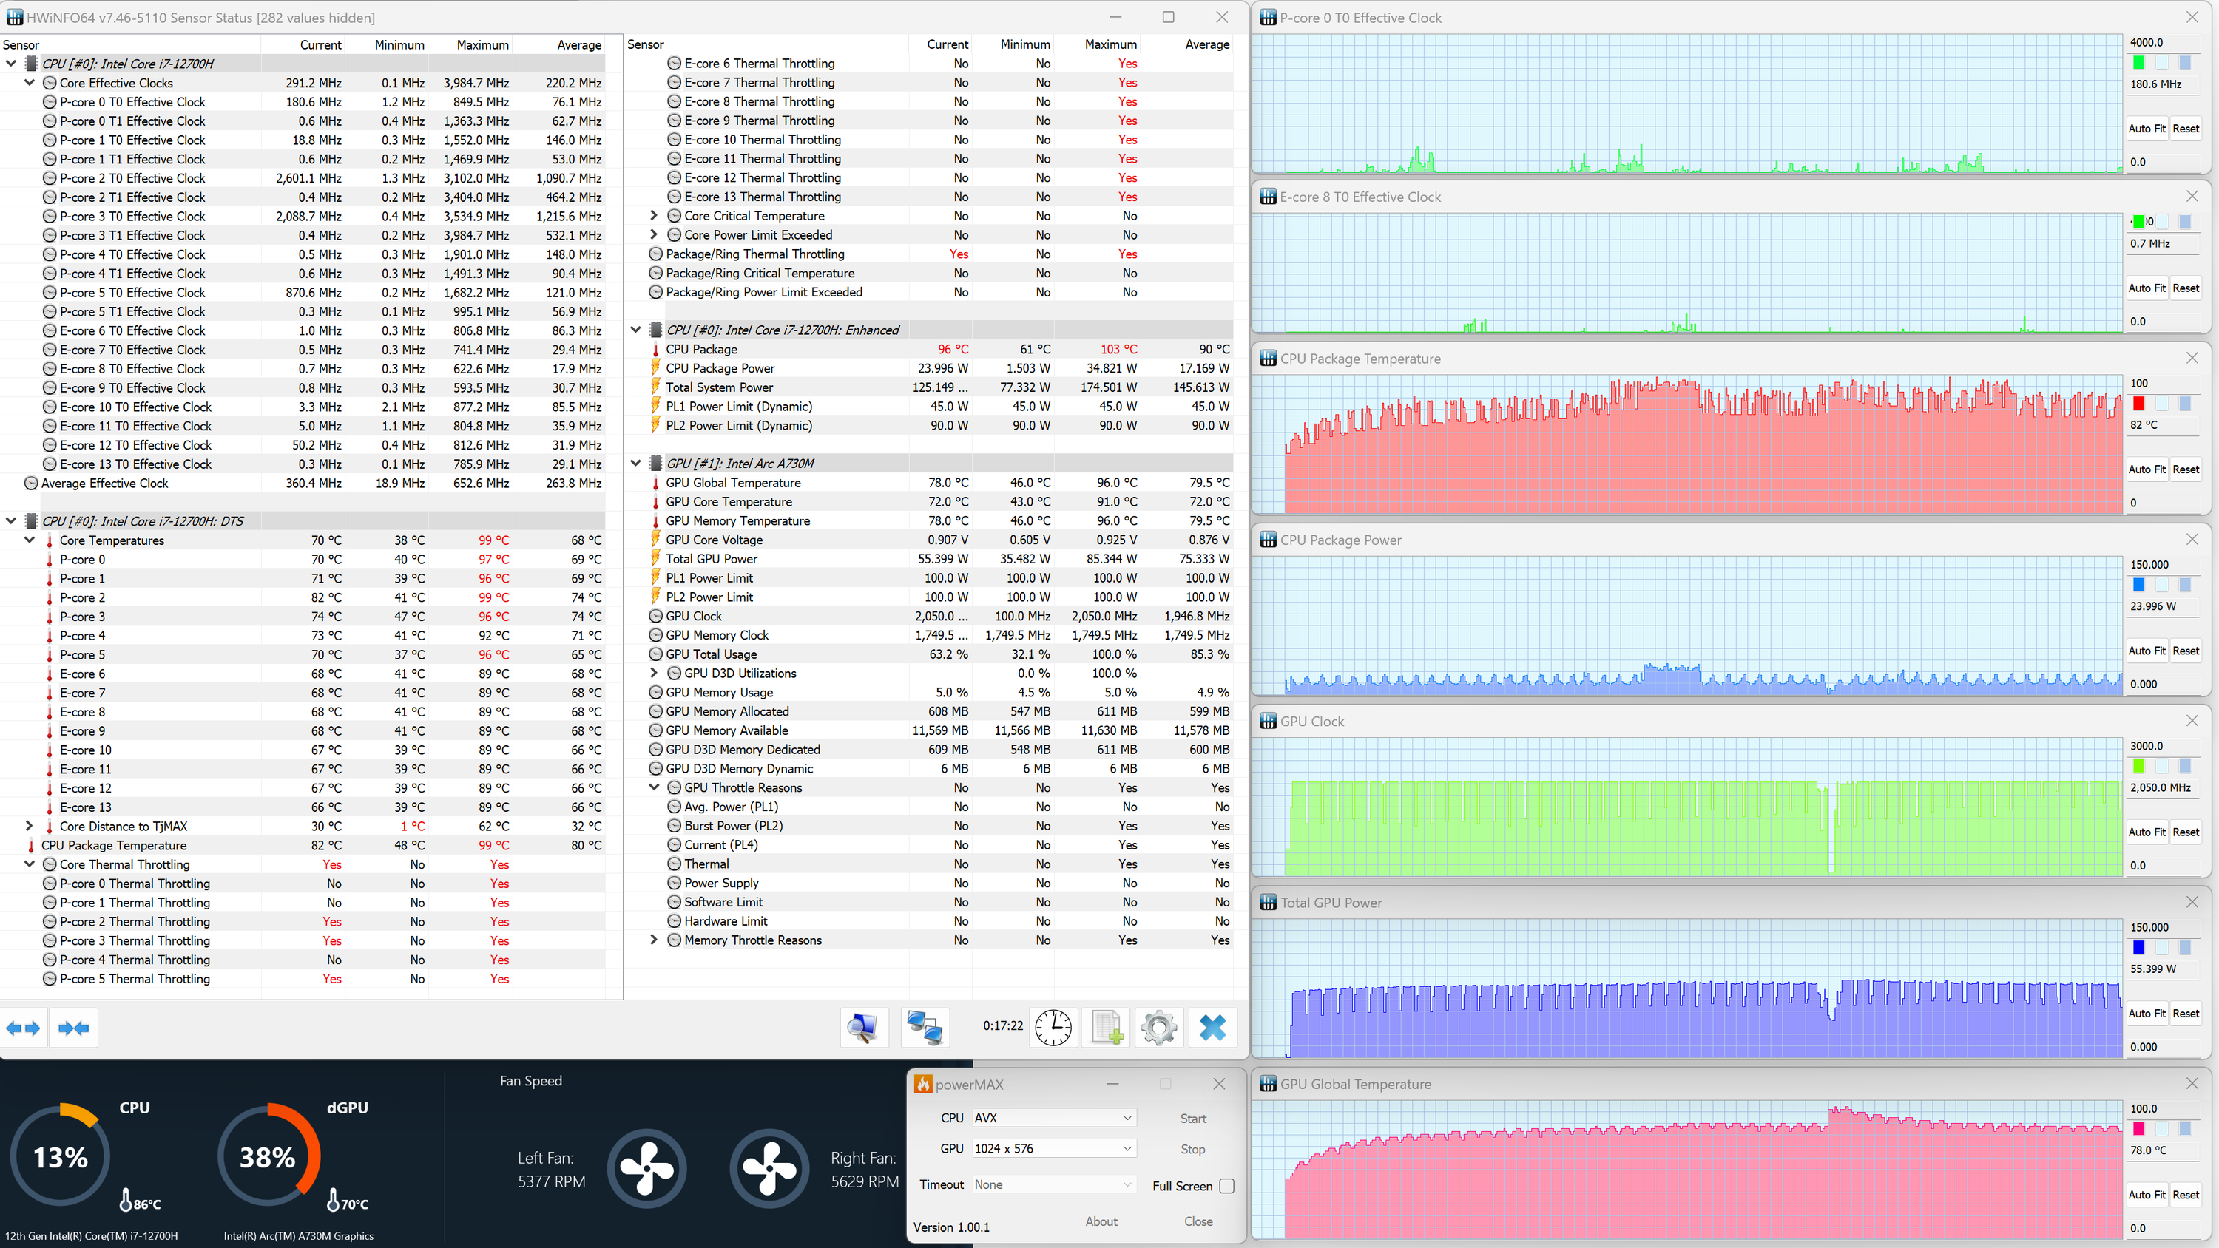Image resolution: width=2219 pixels, height=1248 pixels.
Task: Click the network remote monitors icon
Action: point(925,1028)
